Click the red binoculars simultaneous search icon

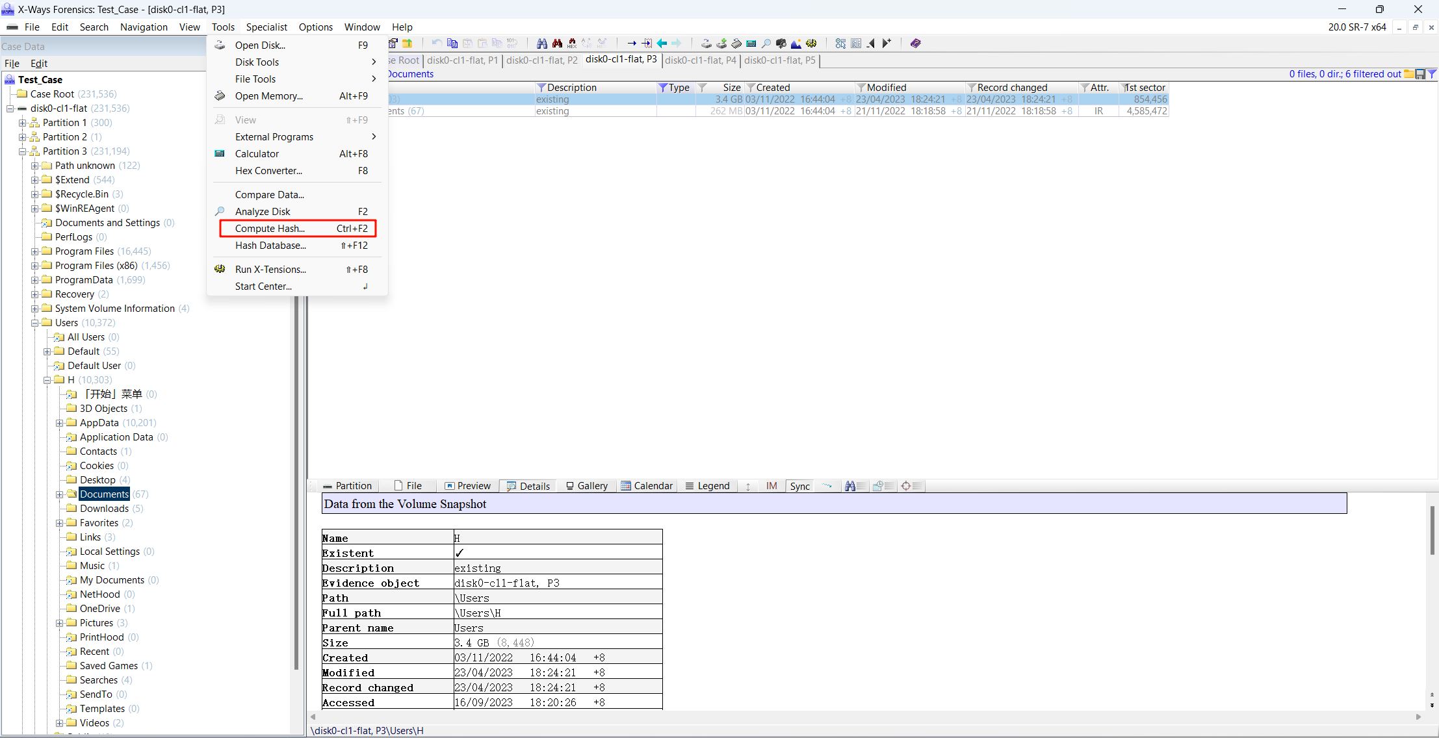557,44
